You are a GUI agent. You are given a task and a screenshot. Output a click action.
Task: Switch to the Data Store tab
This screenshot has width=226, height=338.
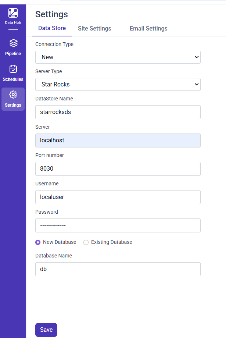point(52,28)
